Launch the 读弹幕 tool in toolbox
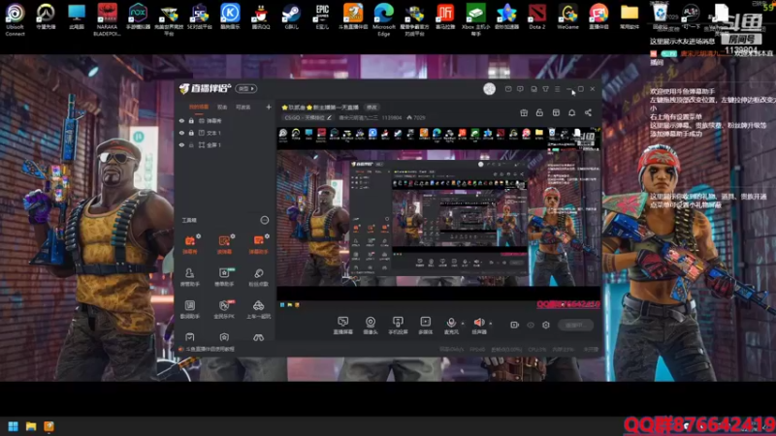776x436 pixels. tap(224, 245)
